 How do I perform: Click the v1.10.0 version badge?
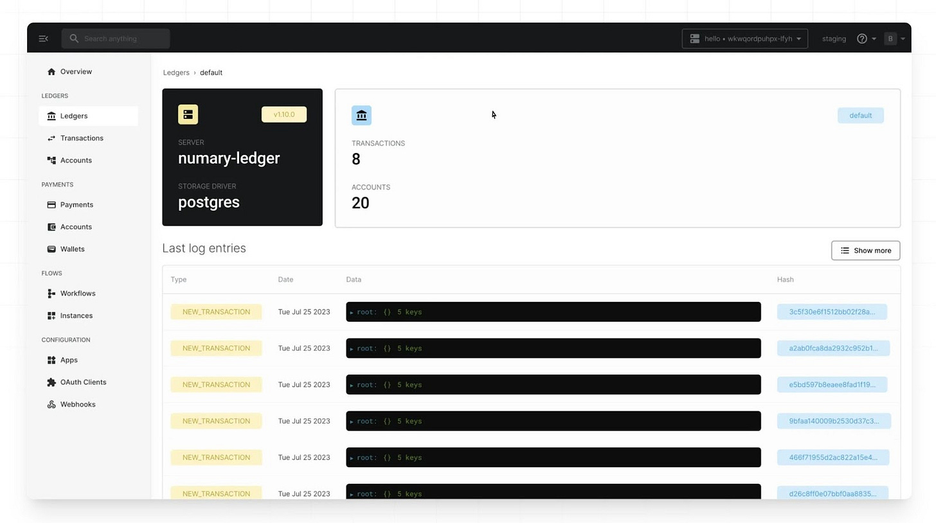click(x=284, y=114)
